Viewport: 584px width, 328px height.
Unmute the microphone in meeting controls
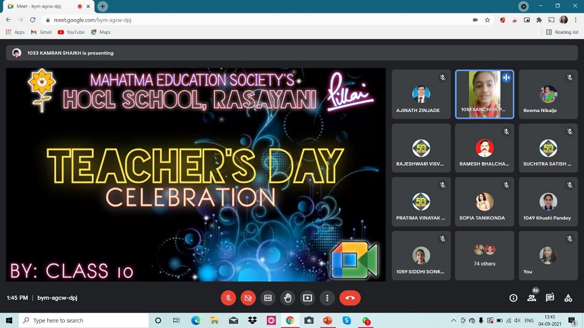coord(228,298)
